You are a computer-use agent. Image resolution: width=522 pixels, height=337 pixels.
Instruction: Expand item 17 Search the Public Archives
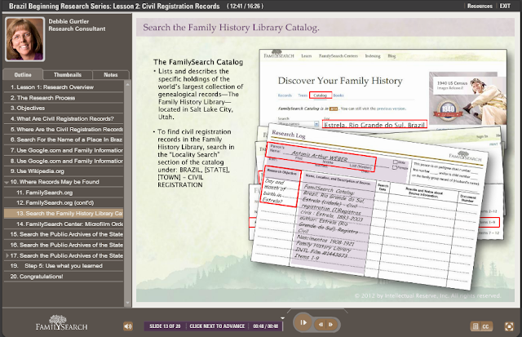coord(7,255)
